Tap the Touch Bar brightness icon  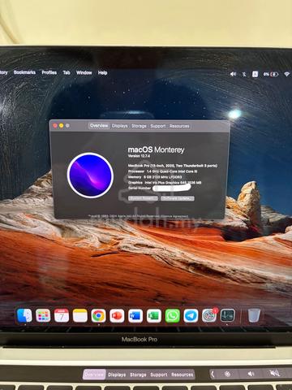[x=227, y=374]
